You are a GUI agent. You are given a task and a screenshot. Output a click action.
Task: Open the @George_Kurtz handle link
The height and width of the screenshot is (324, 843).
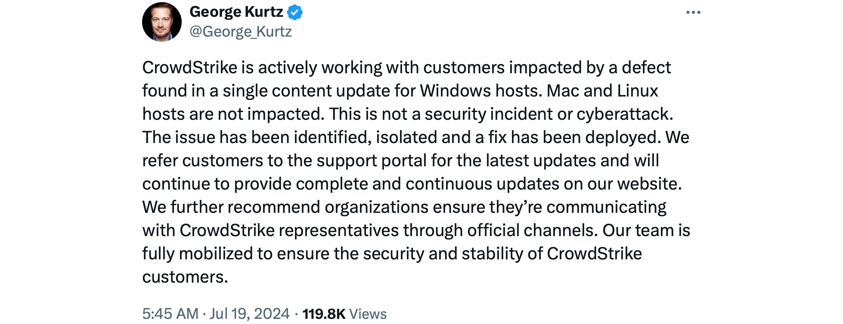pyautogui.click(x=241, y=31)
